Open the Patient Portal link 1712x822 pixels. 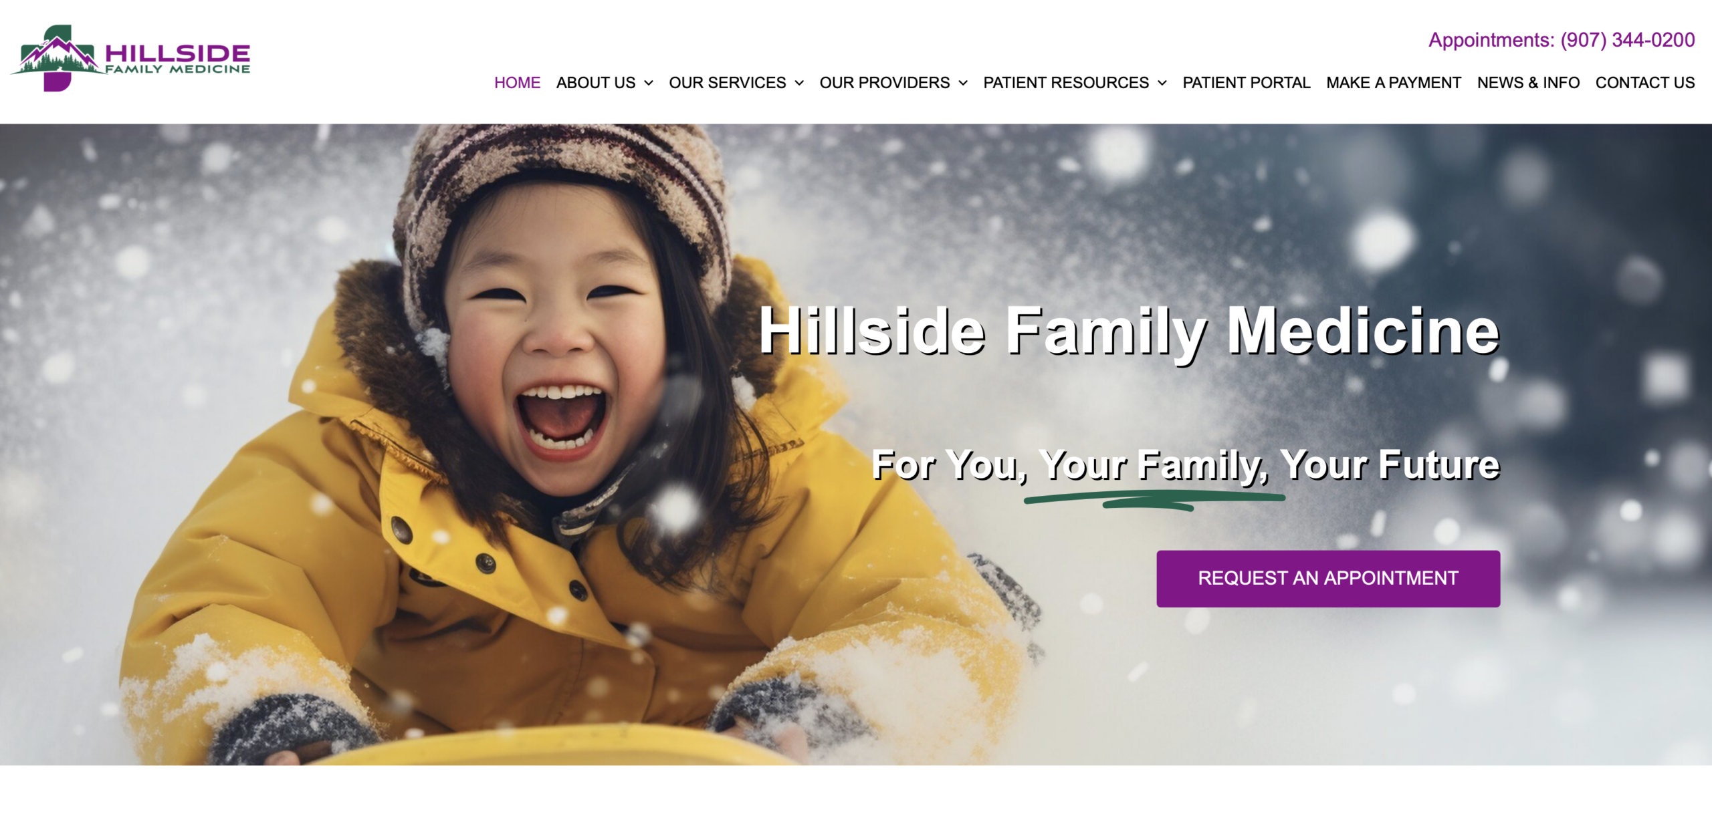(x=1246, y=83)
